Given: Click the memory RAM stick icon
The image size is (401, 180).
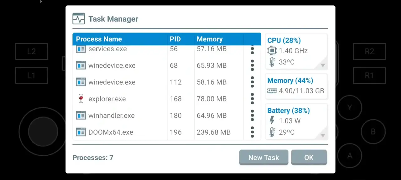Looking at the screenshot, I should pos(272,91).
